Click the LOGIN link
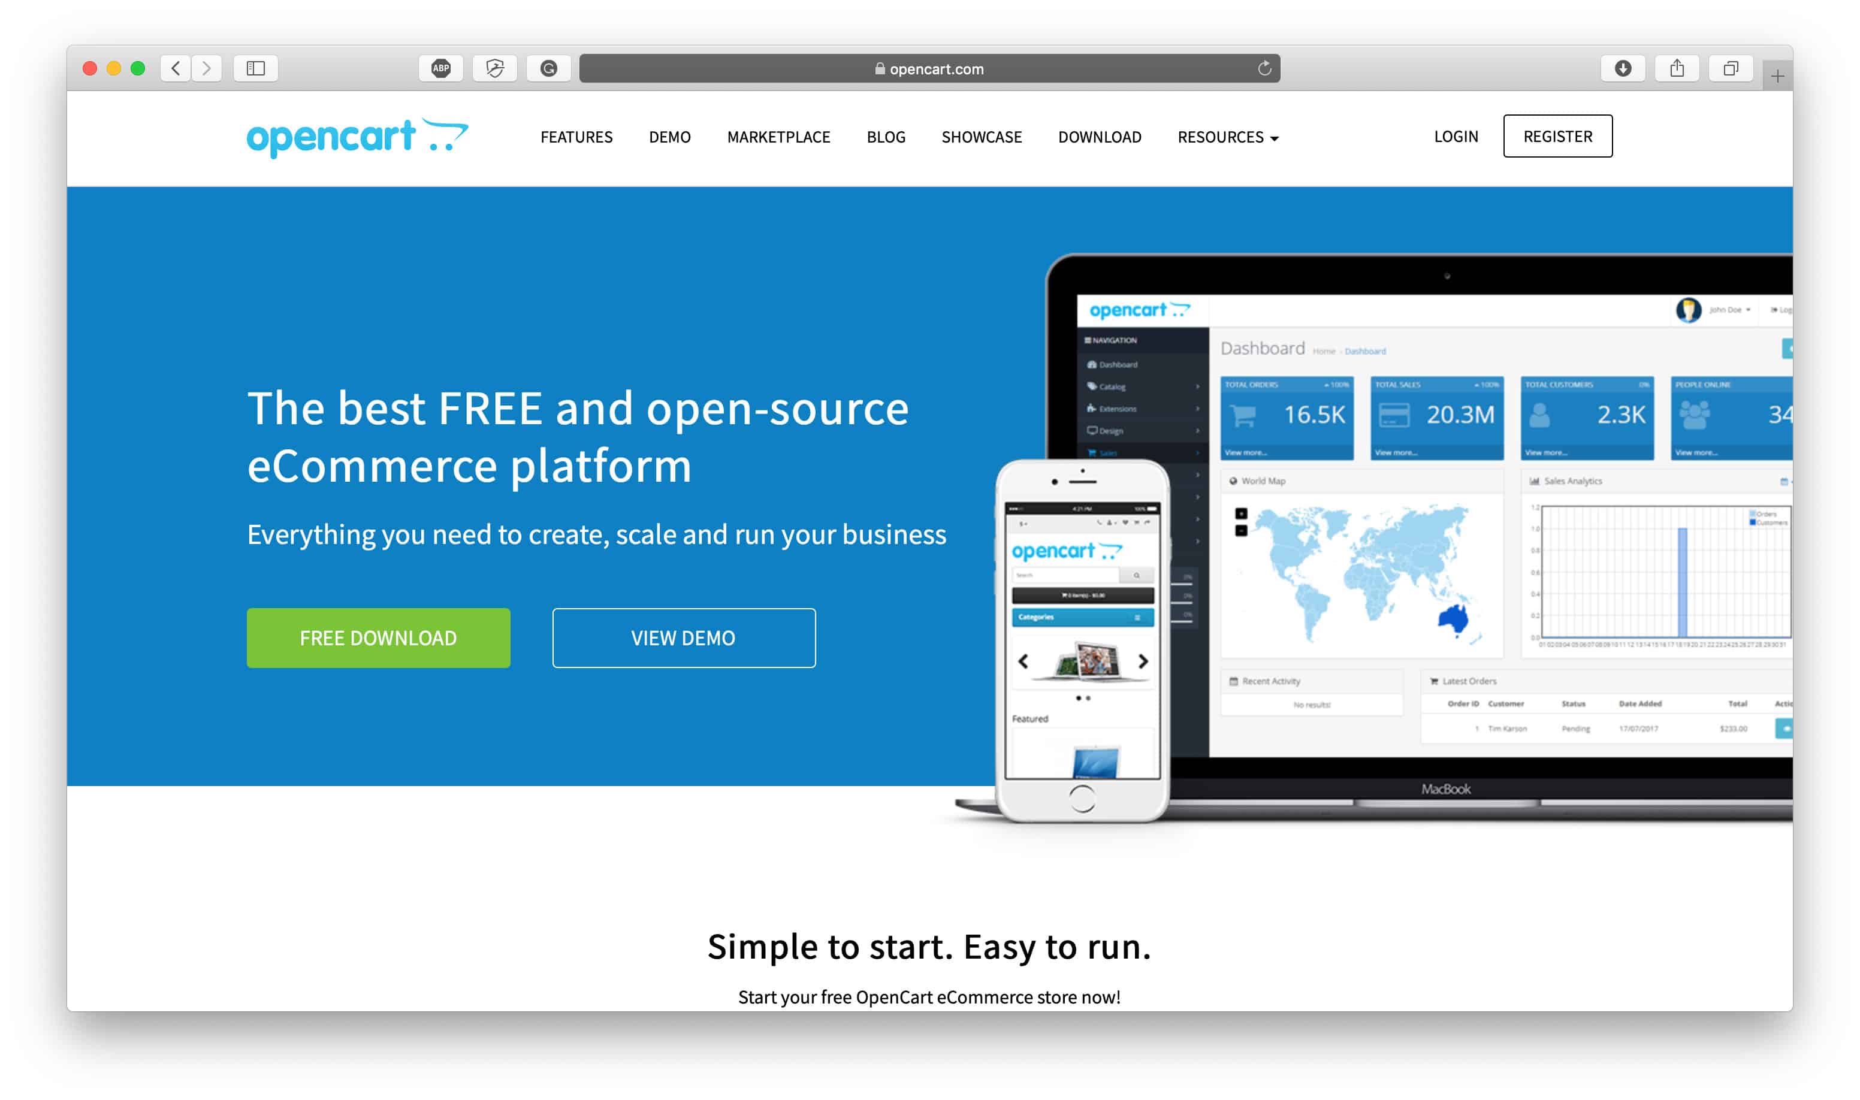 (x=1454, y=136)
